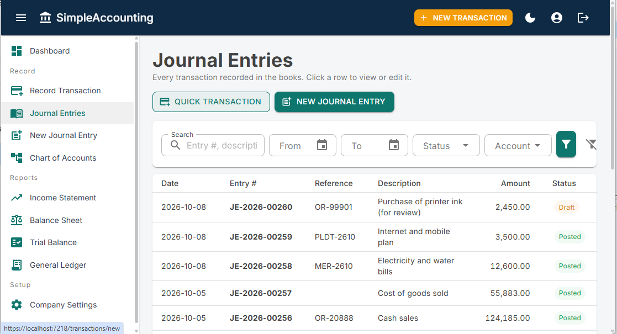Focus the Search entry field

(x=213, y=145)
